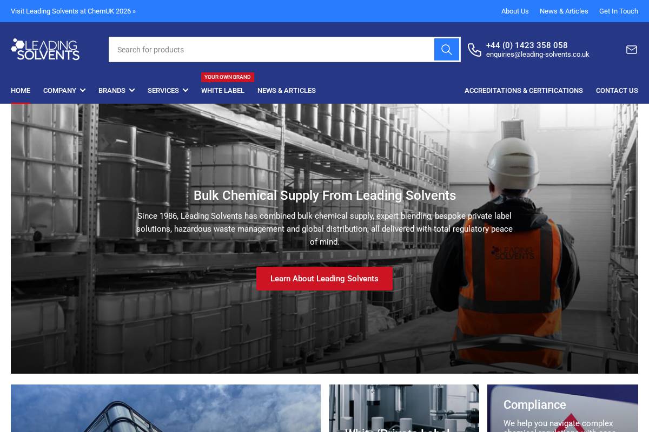Open the About Us top link
The width and height of the screenshot is (649, 432).
coord(515,11)
